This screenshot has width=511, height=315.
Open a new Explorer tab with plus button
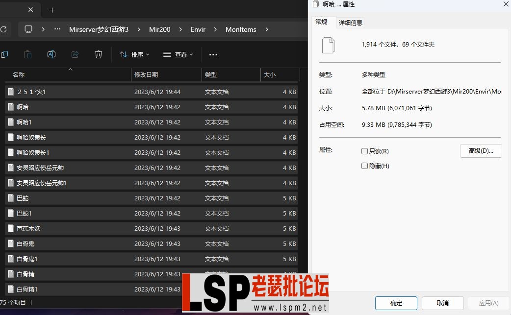pos(52,10)
